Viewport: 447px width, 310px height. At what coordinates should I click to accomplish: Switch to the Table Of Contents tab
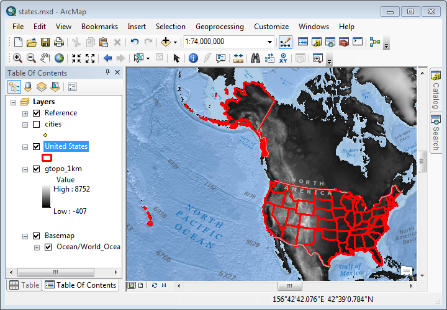[x=81, y=285]
